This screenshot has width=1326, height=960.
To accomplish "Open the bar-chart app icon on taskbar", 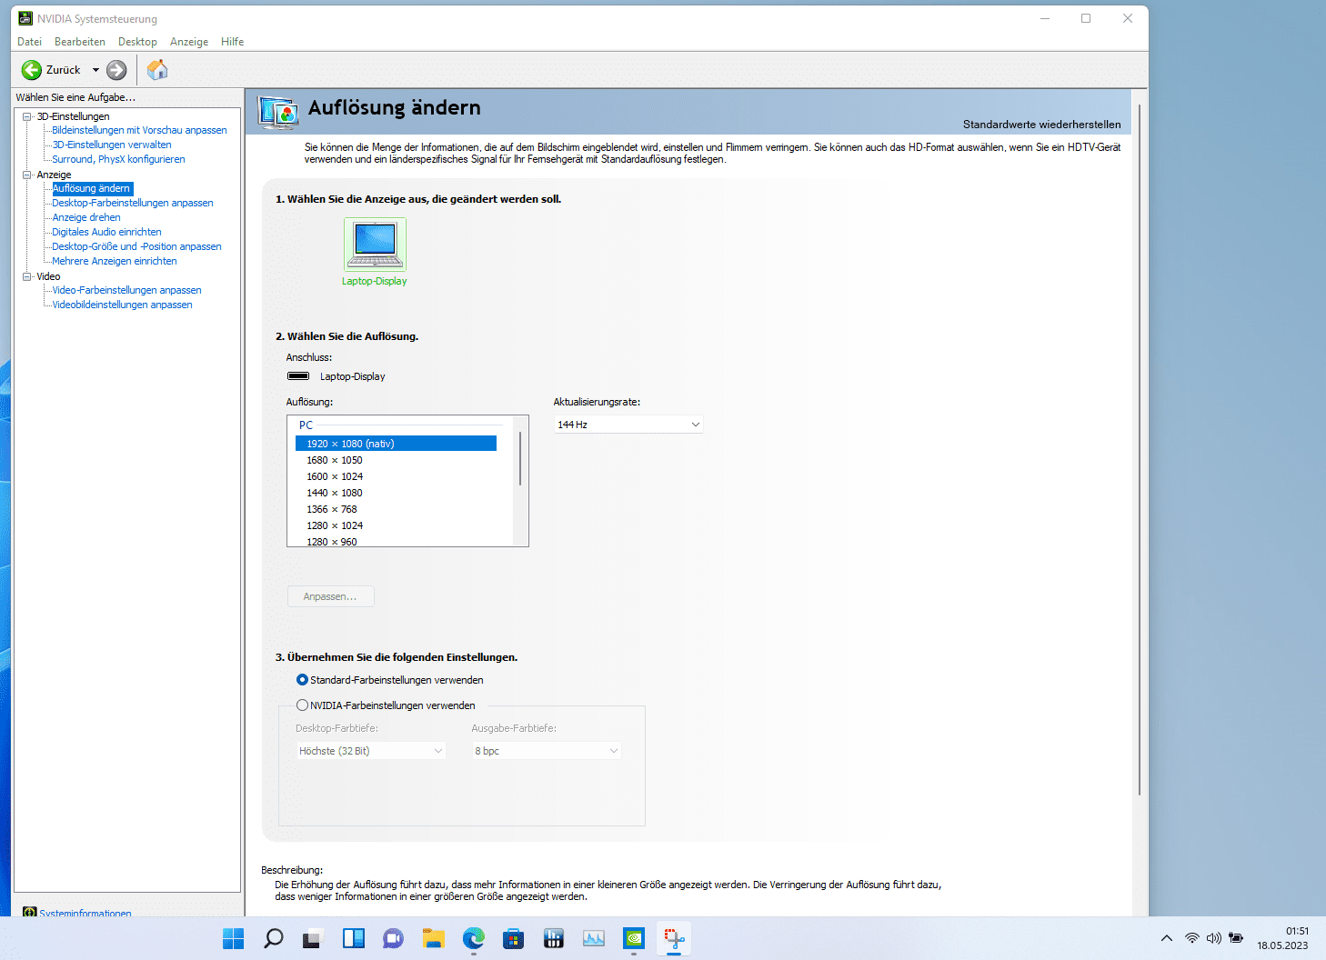I will [553, 938].
